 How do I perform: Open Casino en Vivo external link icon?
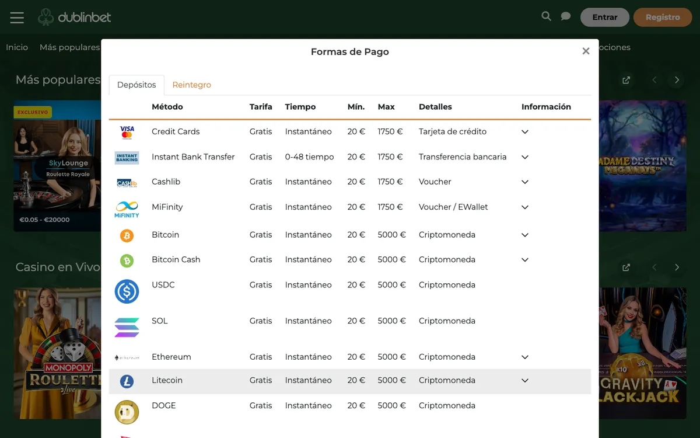point(626,267)
